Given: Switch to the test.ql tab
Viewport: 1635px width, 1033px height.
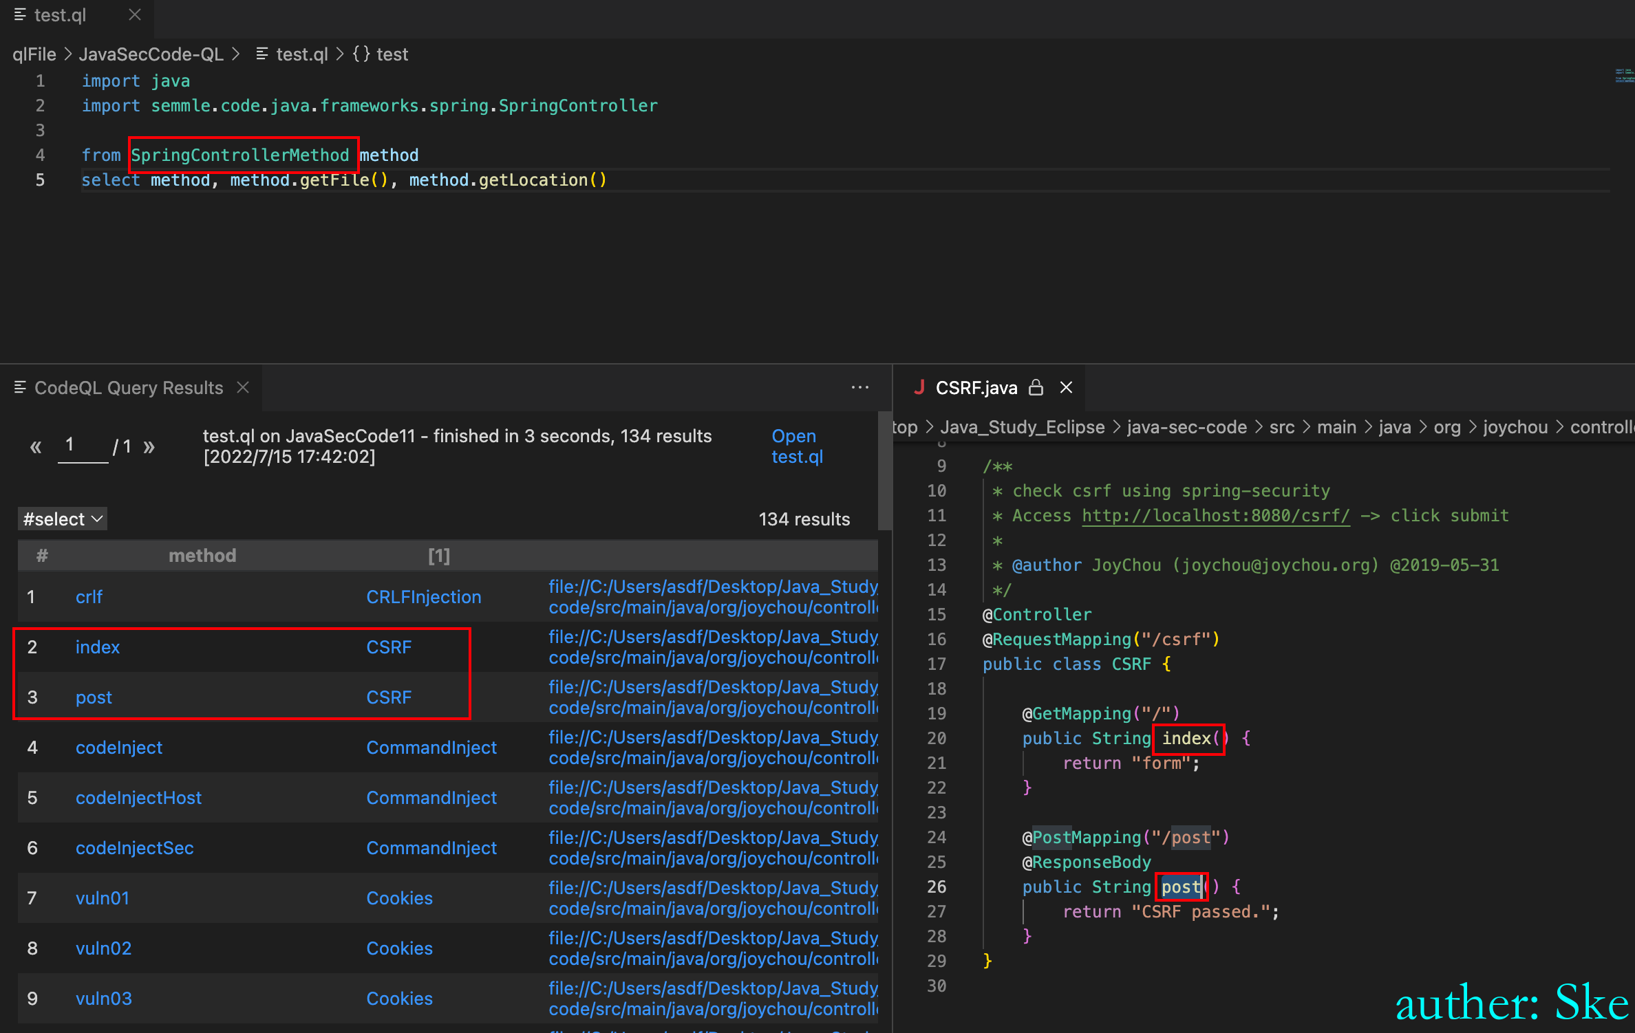Looking at the screenshot, I should tap(61, 15).
